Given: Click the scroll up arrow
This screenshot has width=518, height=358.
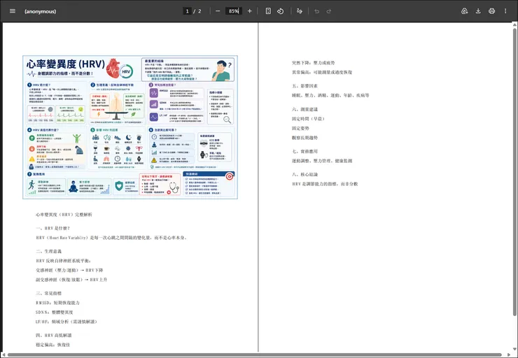Looking at the screenshot, I should coord(514,24).
